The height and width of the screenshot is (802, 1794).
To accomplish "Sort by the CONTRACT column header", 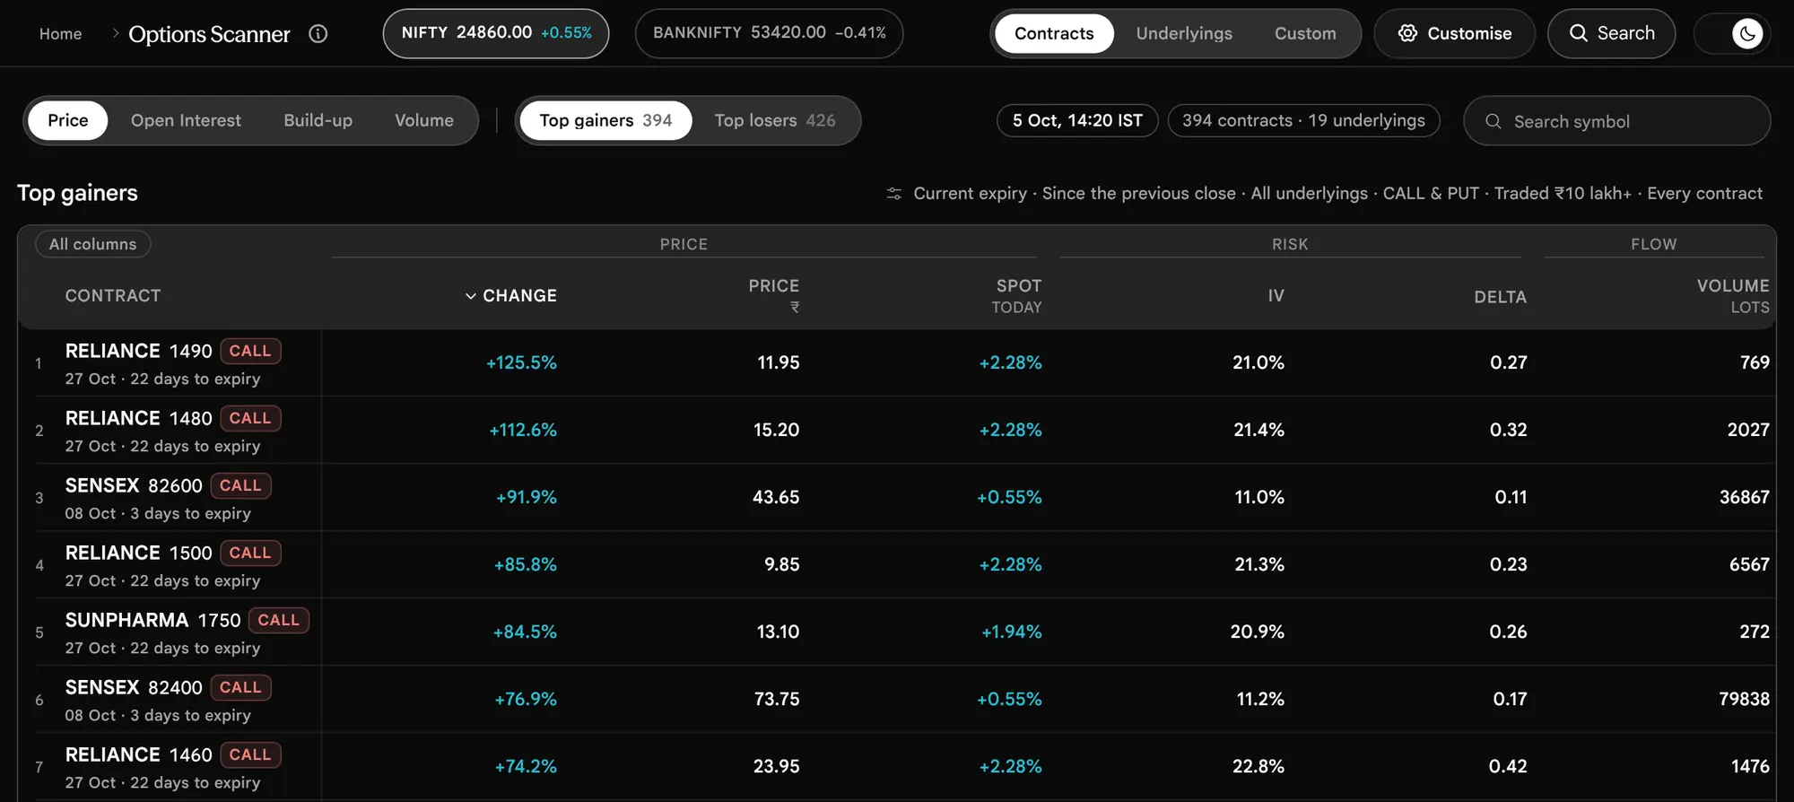I will (113, 296).
